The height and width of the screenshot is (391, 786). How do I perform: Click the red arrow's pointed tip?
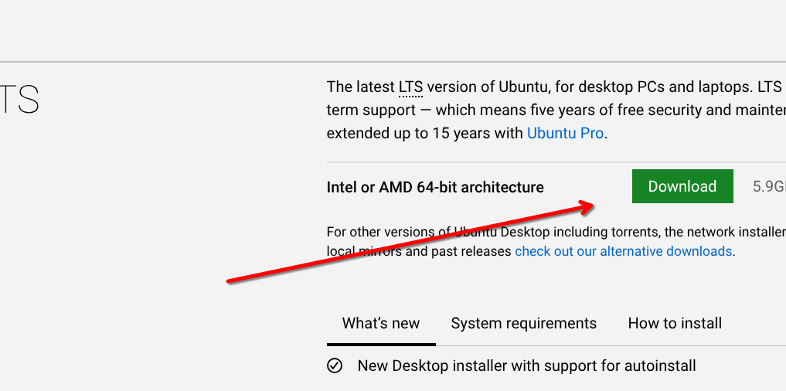tap(592, 204)
